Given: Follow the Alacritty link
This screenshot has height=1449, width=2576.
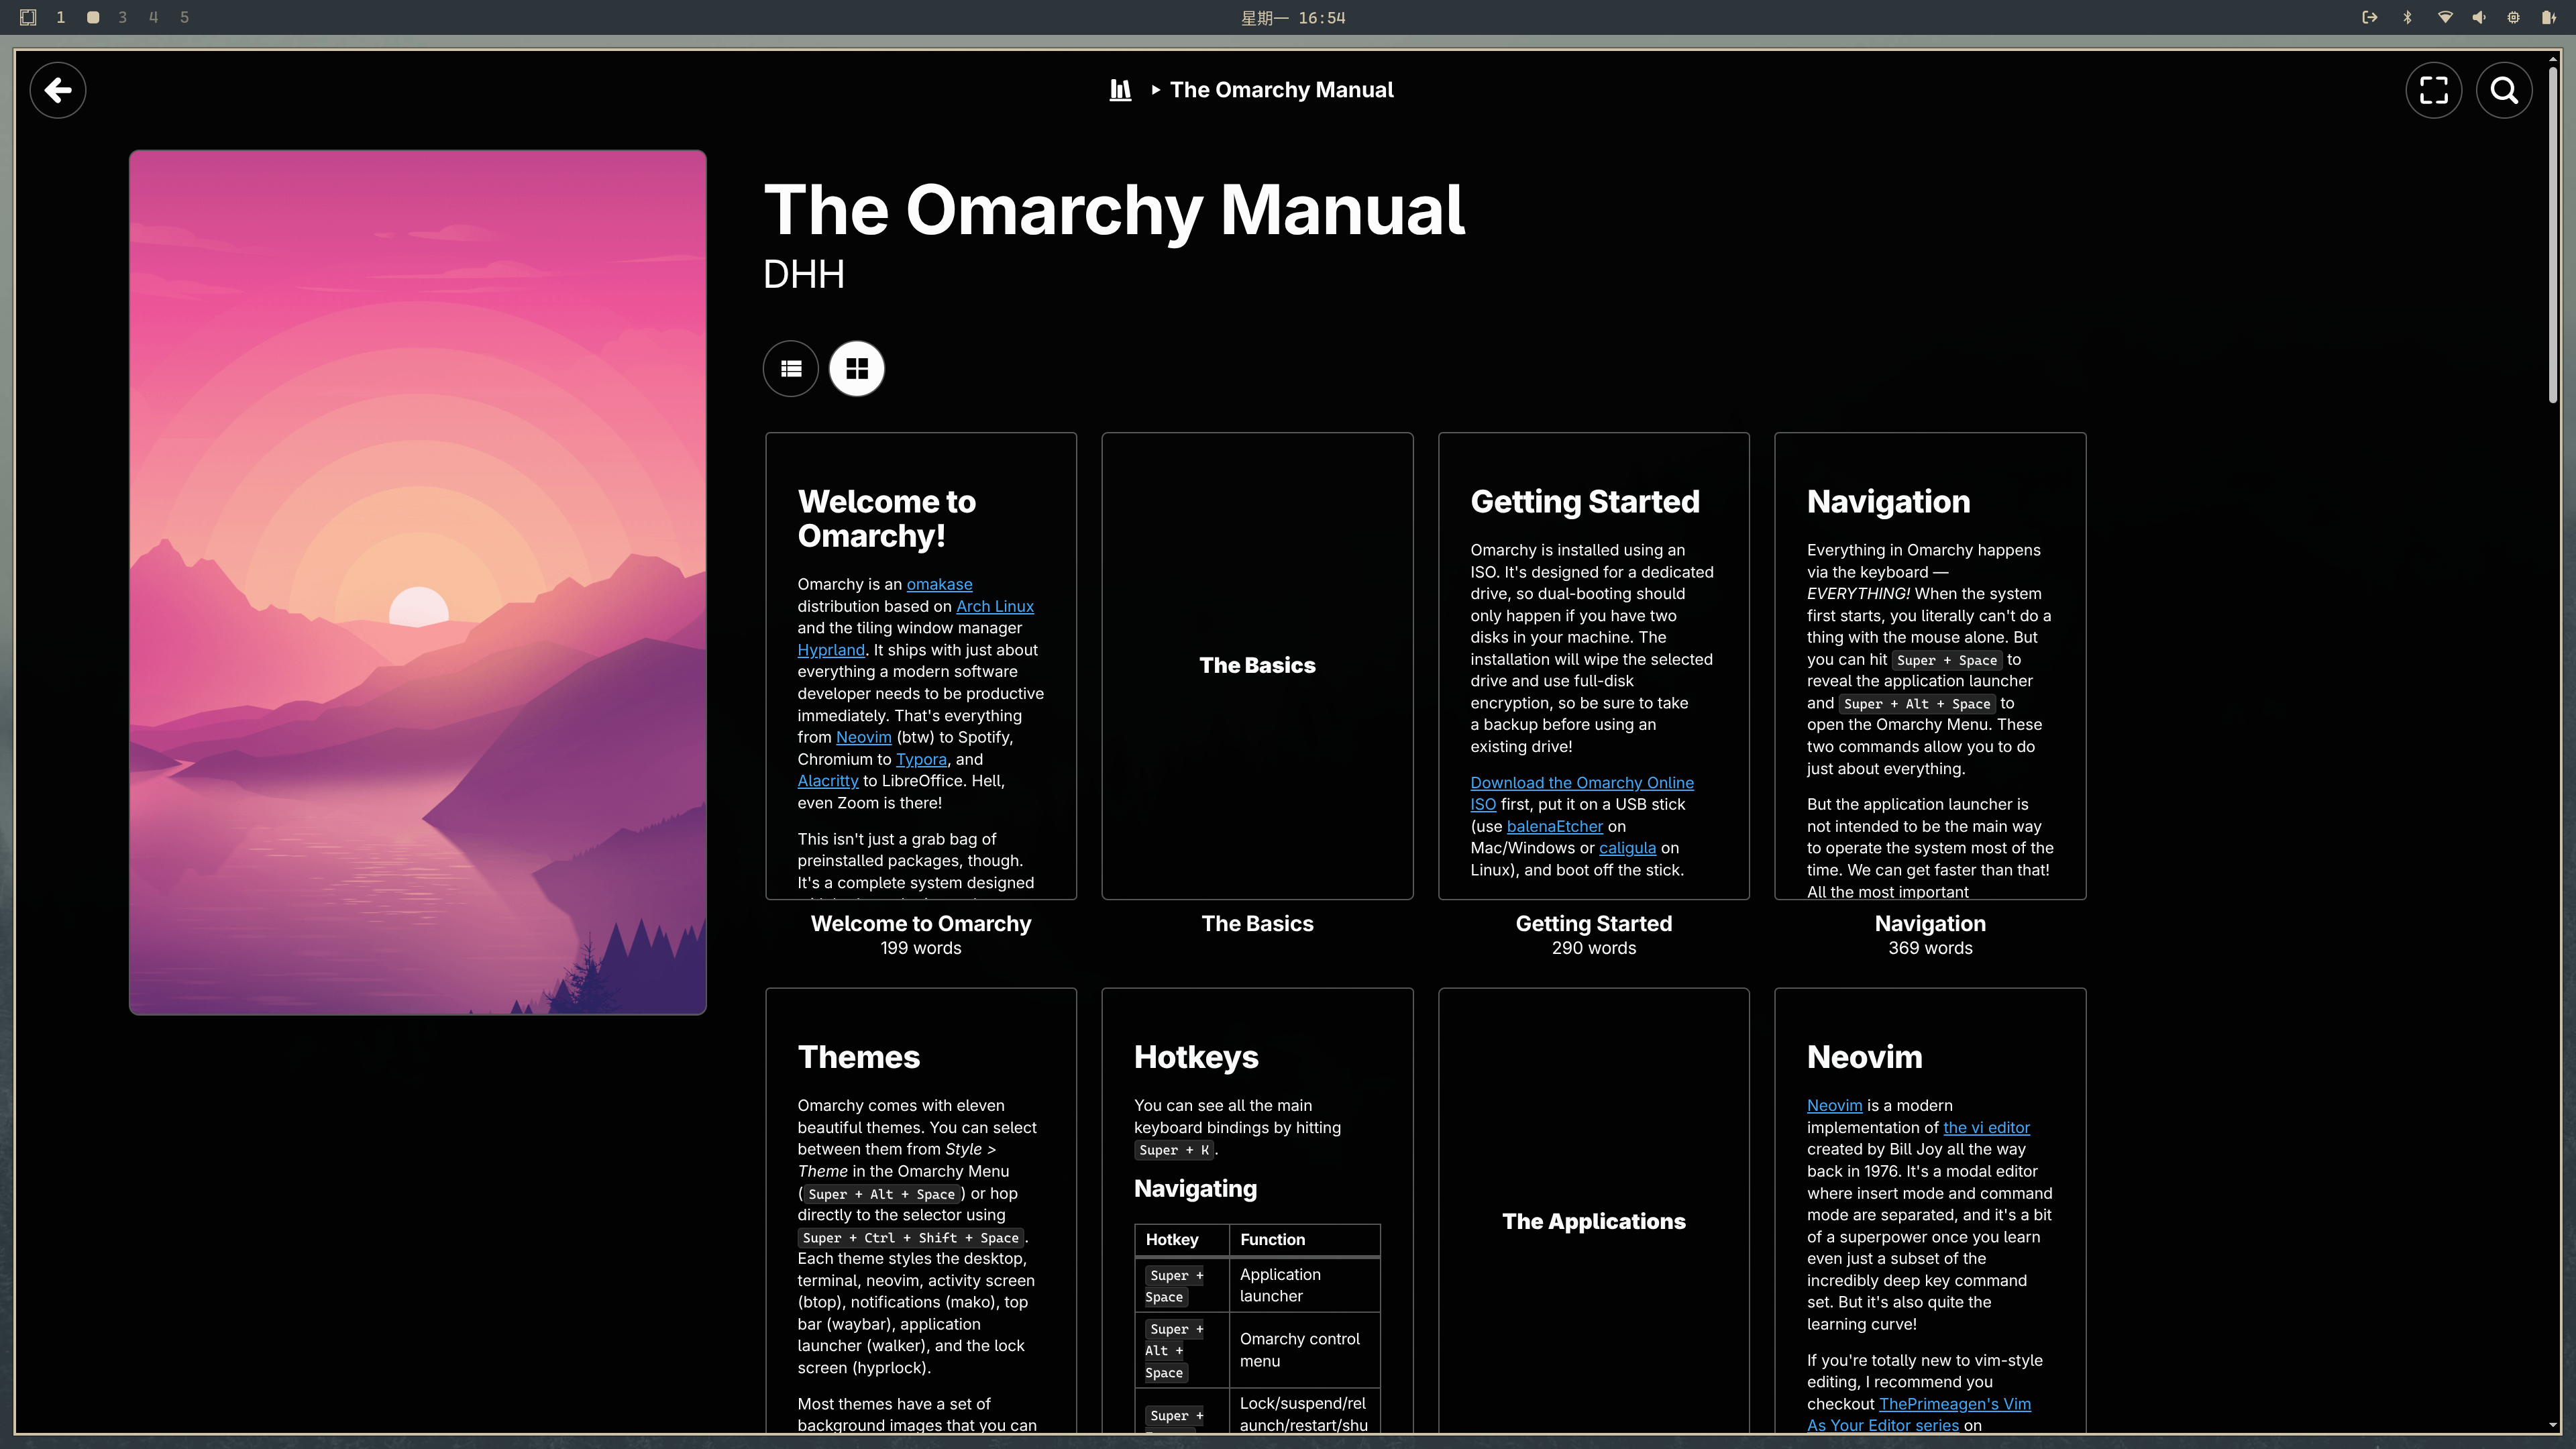Looking at the screenshot, I should pyautogui.click(x=828, y=781).
